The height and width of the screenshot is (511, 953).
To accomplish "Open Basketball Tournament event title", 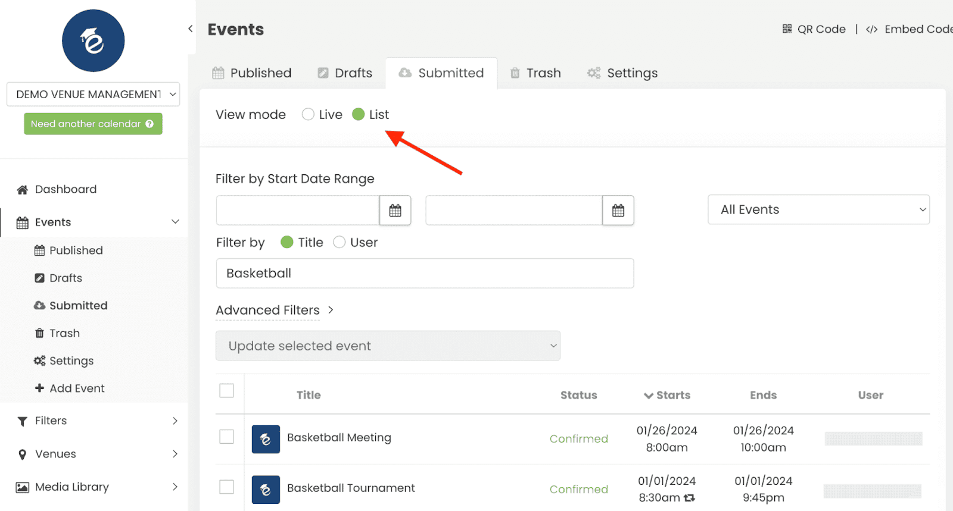I will (x=351, y=488).
